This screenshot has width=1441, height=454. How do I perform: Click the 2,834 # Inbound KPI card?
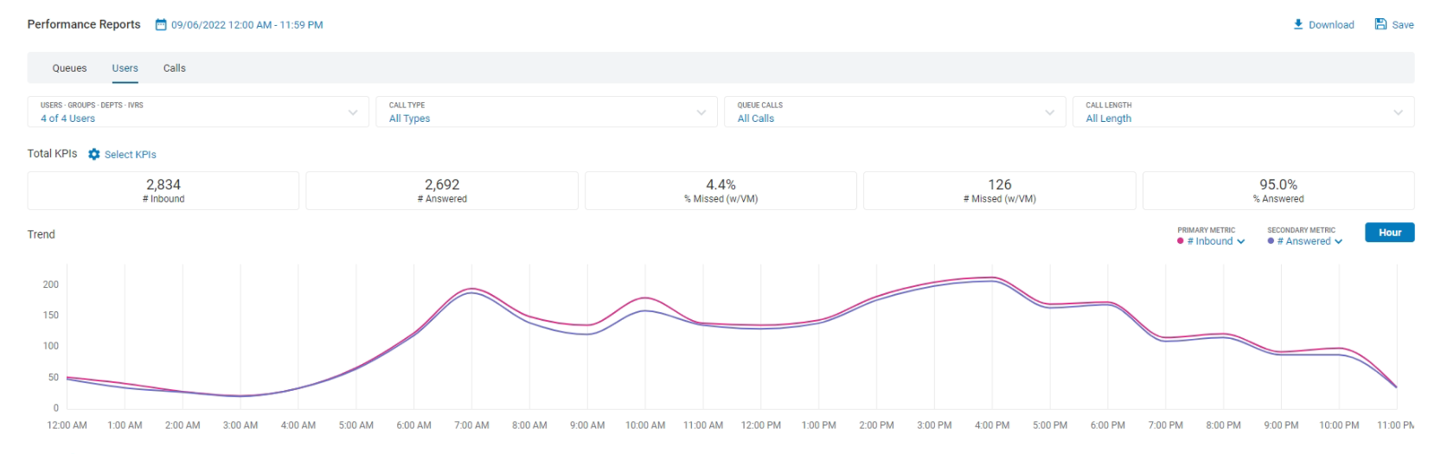[163, 190]
